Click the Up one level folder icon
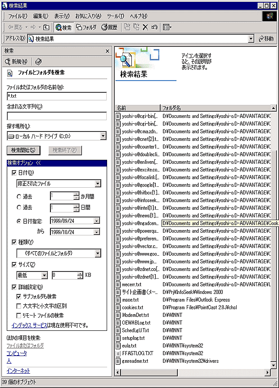The image size is (279, 388). [x=46, y=27]
